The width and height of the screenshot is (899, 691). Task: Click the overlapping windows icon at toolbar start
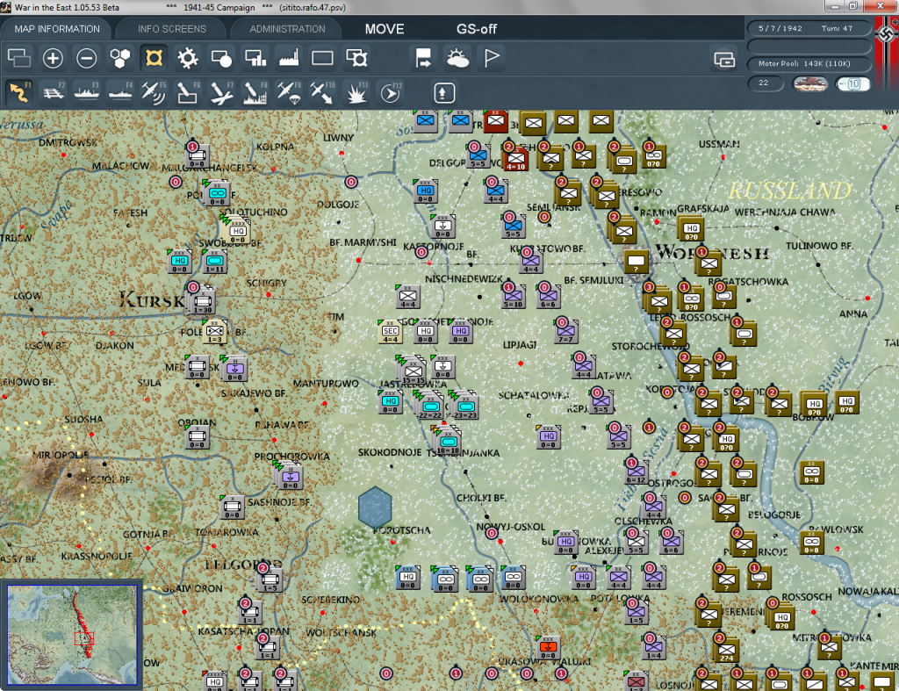click(x=19, y=58)
